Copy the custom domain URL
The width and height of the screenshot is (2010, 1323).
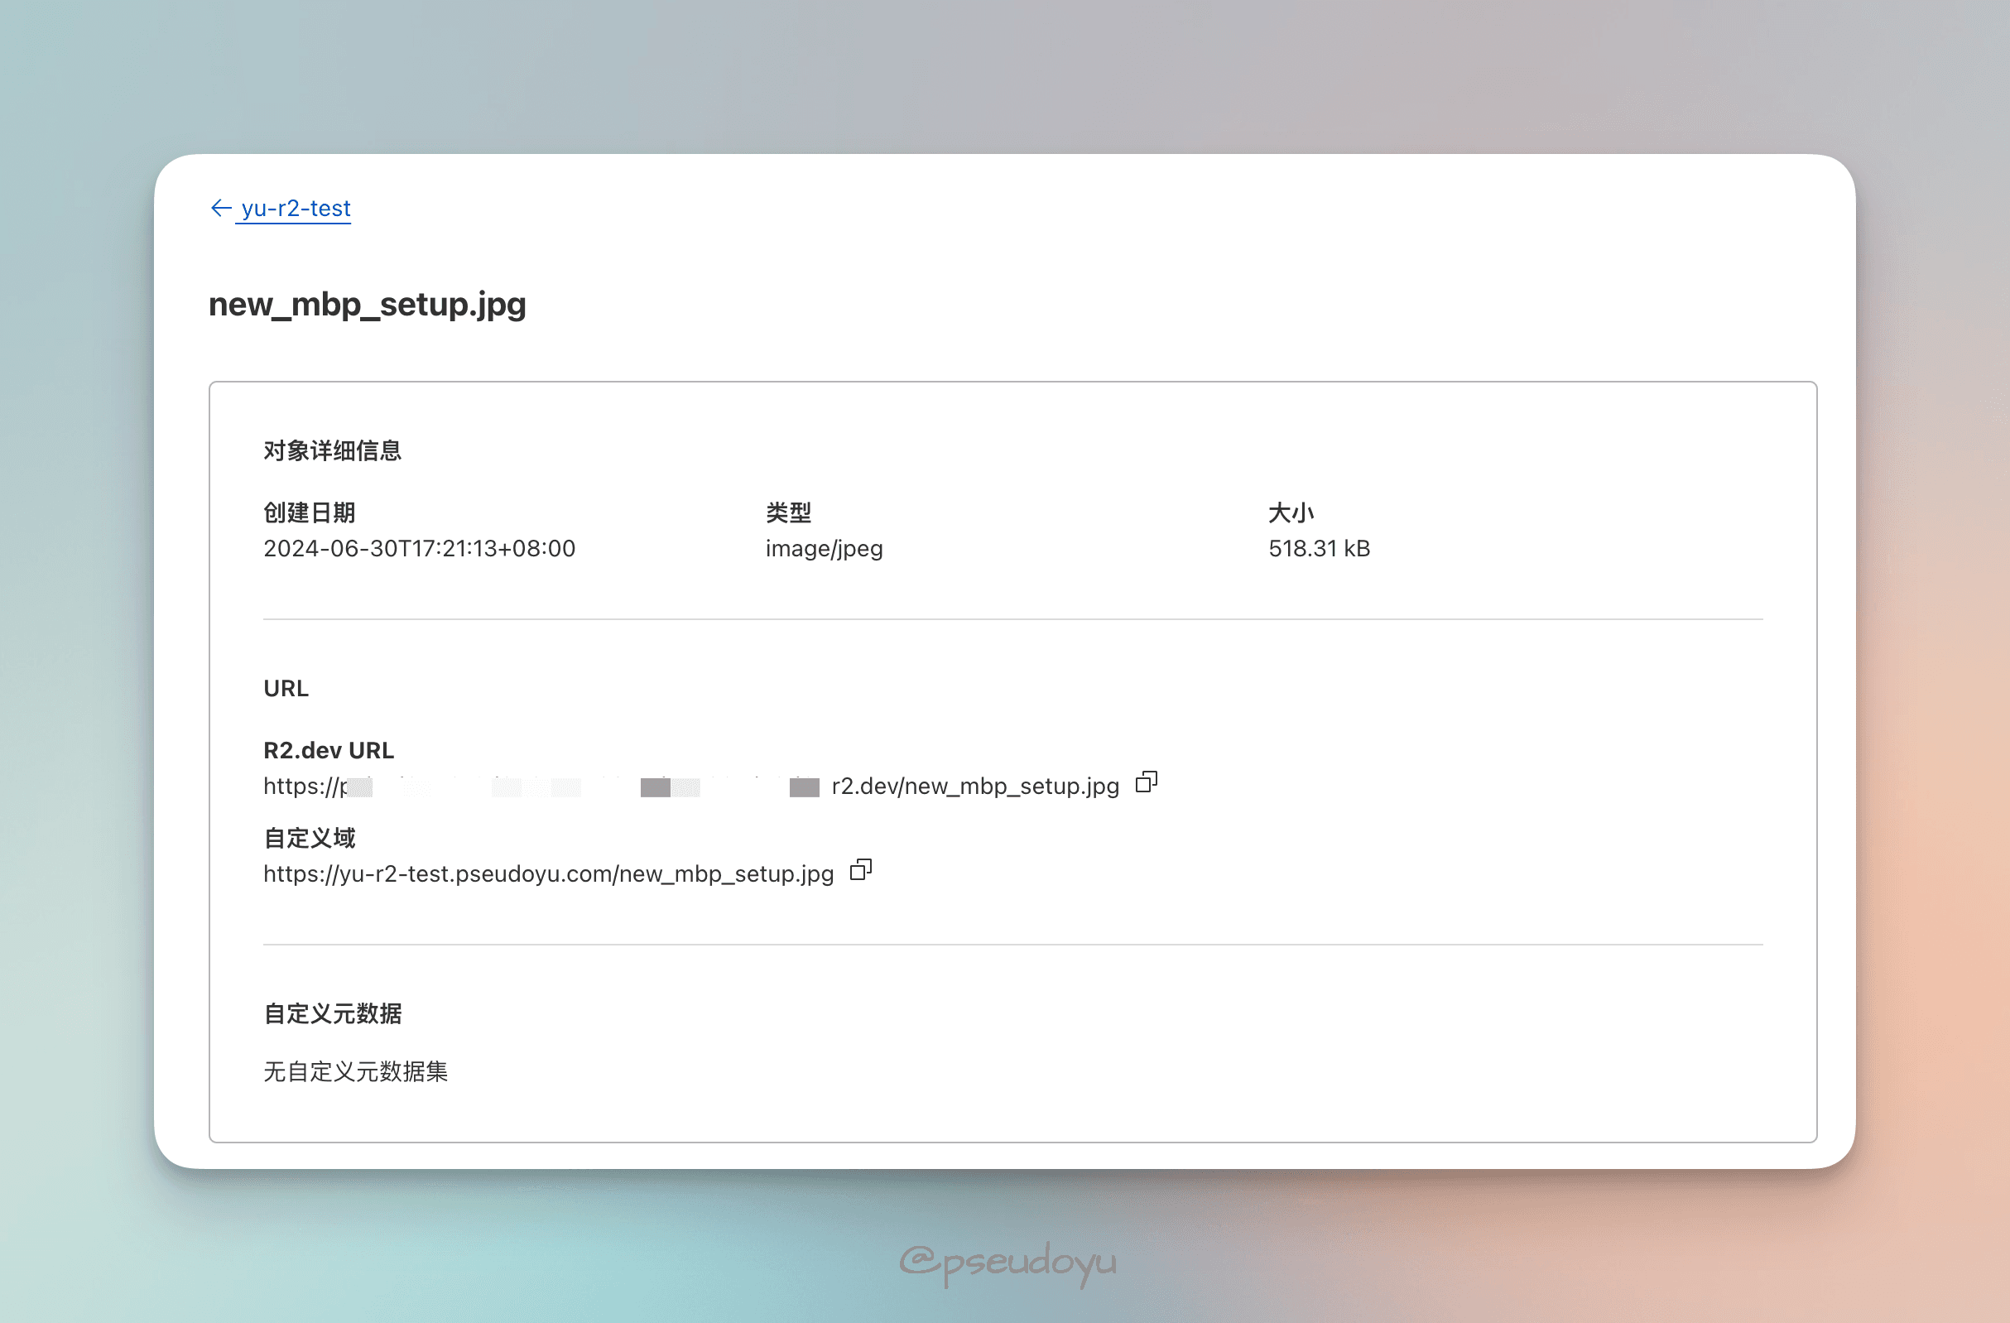(x=861, y=870)
